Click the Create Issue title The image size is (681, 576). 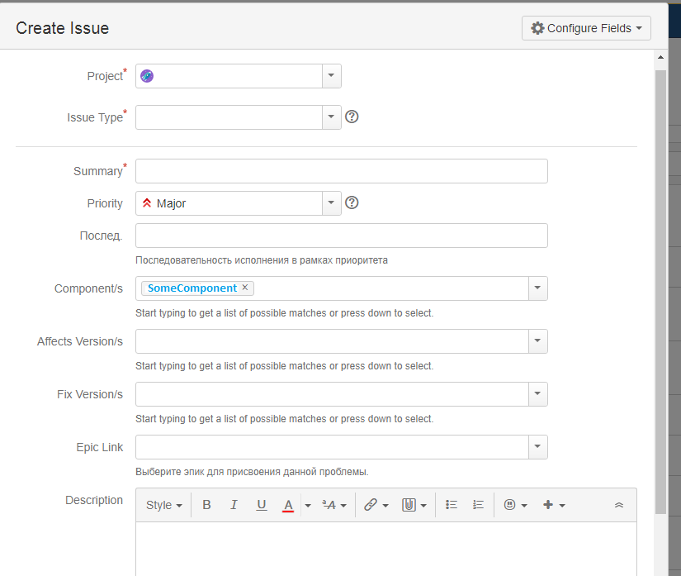click(62, 28)
